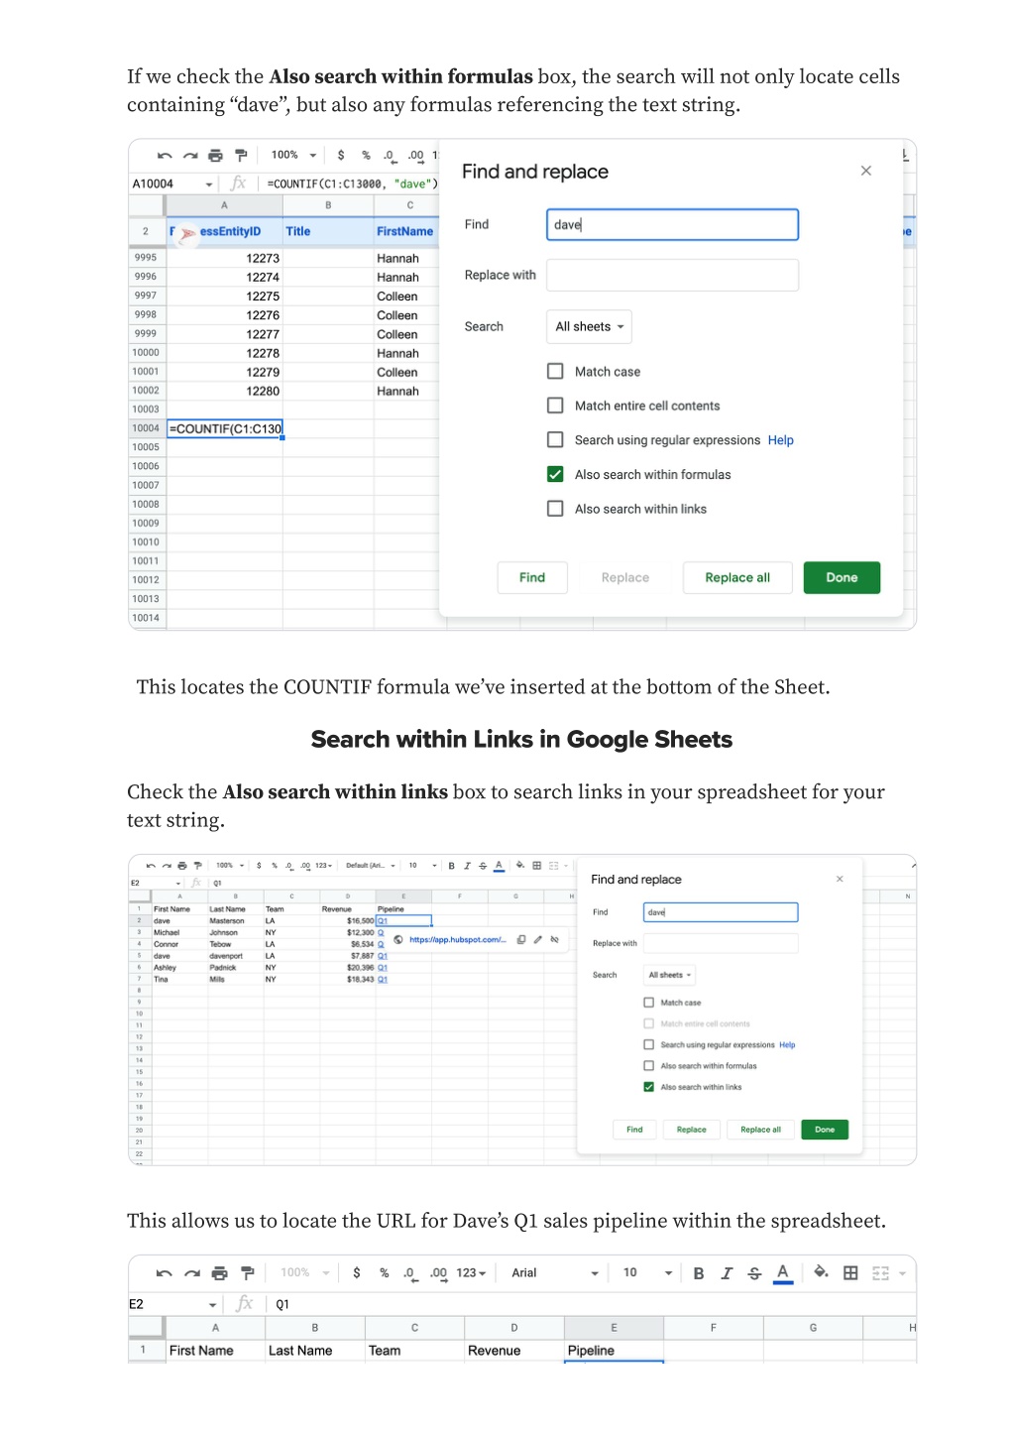Click percent format in the first formulas screenshot
The height and width of the screenshot is (1437, 1015).
366,156
